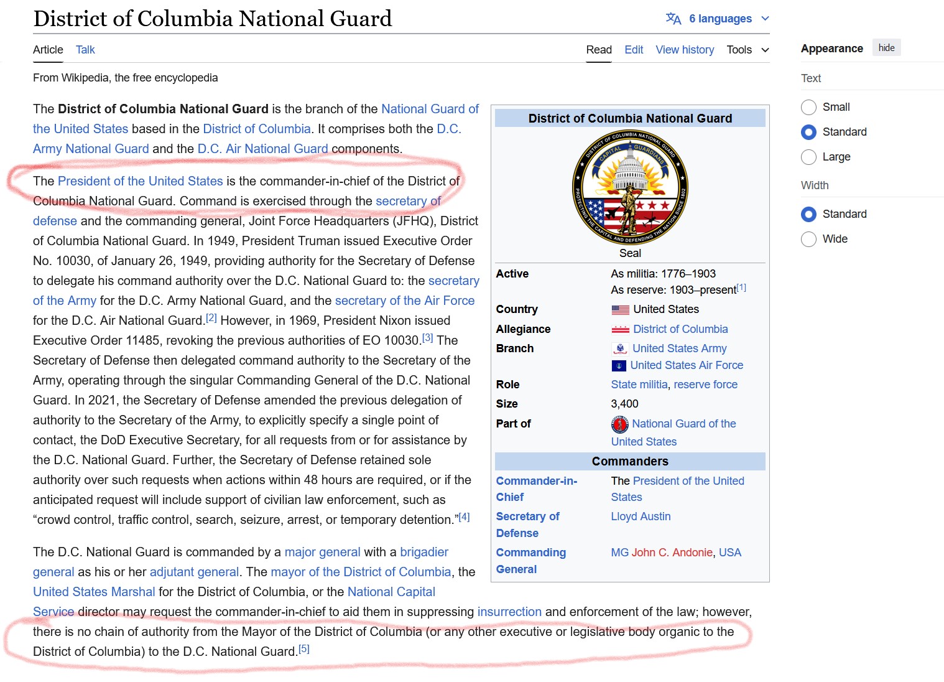
Task: Open Lloyd Austin link
Action: point(641,516)
